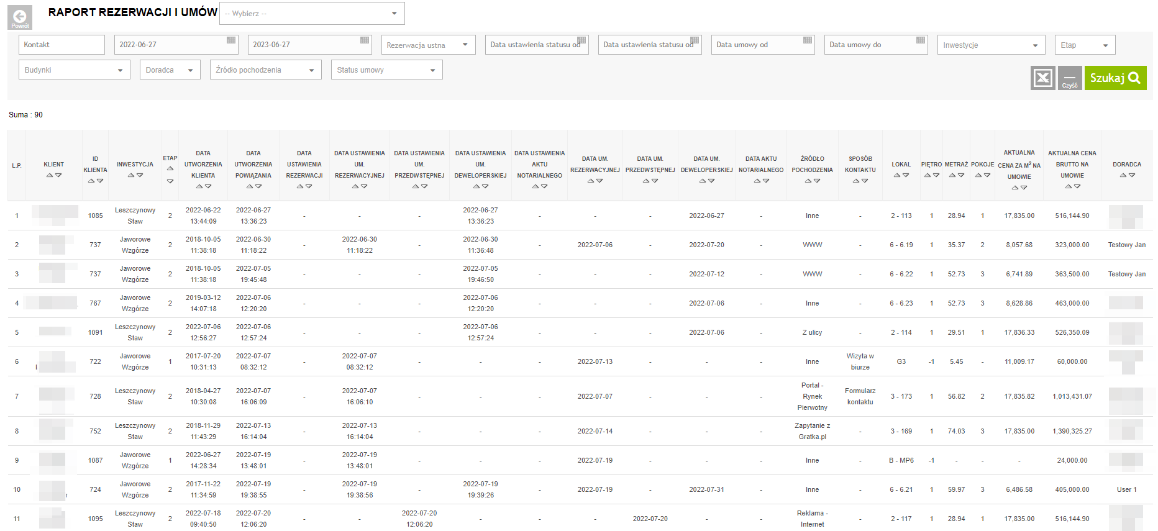The image size is (1158, 531).
Task: Click the 323,000.00 price cell
Action: (x=1072, y=245)
